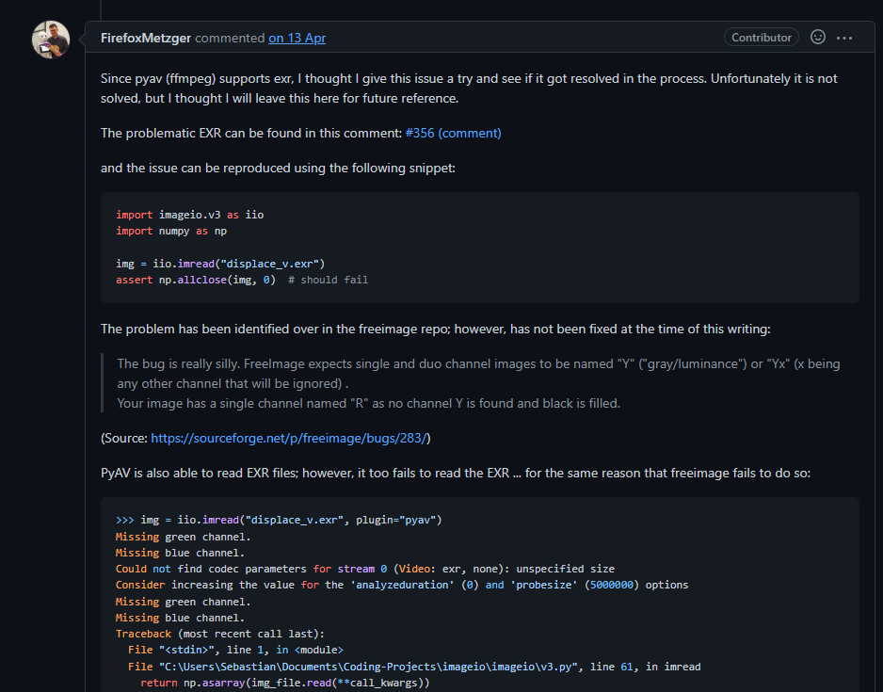The width and height of the screenshot is (883, 692).
Task: Click the 'on 13 Apr' timestamp link
Action: 295,38
